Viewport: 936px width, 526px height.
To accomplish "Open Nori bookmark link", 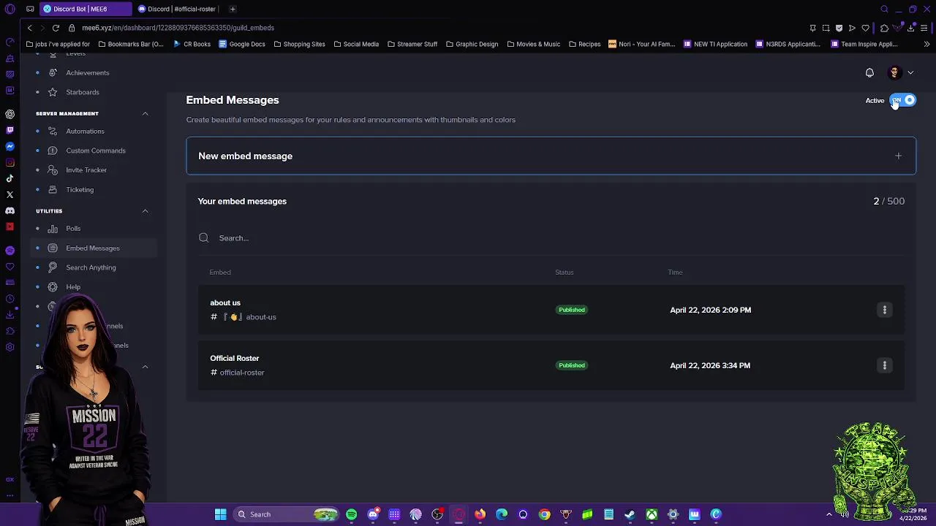I will click(641, 44).
